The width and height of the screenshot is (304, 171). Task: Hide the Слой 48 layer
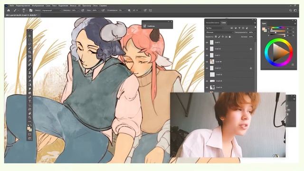[x=207, y=62]
